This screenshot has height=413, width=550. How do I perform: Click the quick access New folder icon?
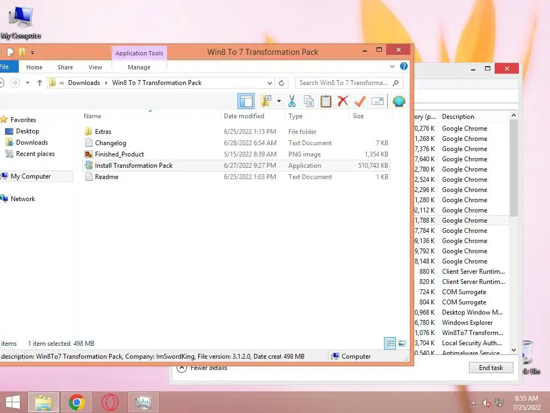tap(22, 52)
